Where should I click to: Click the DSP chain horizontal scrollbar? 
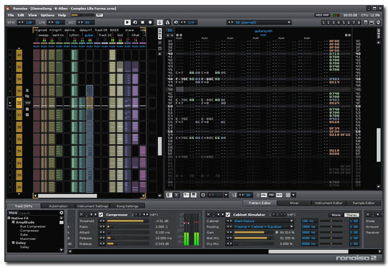308,252
